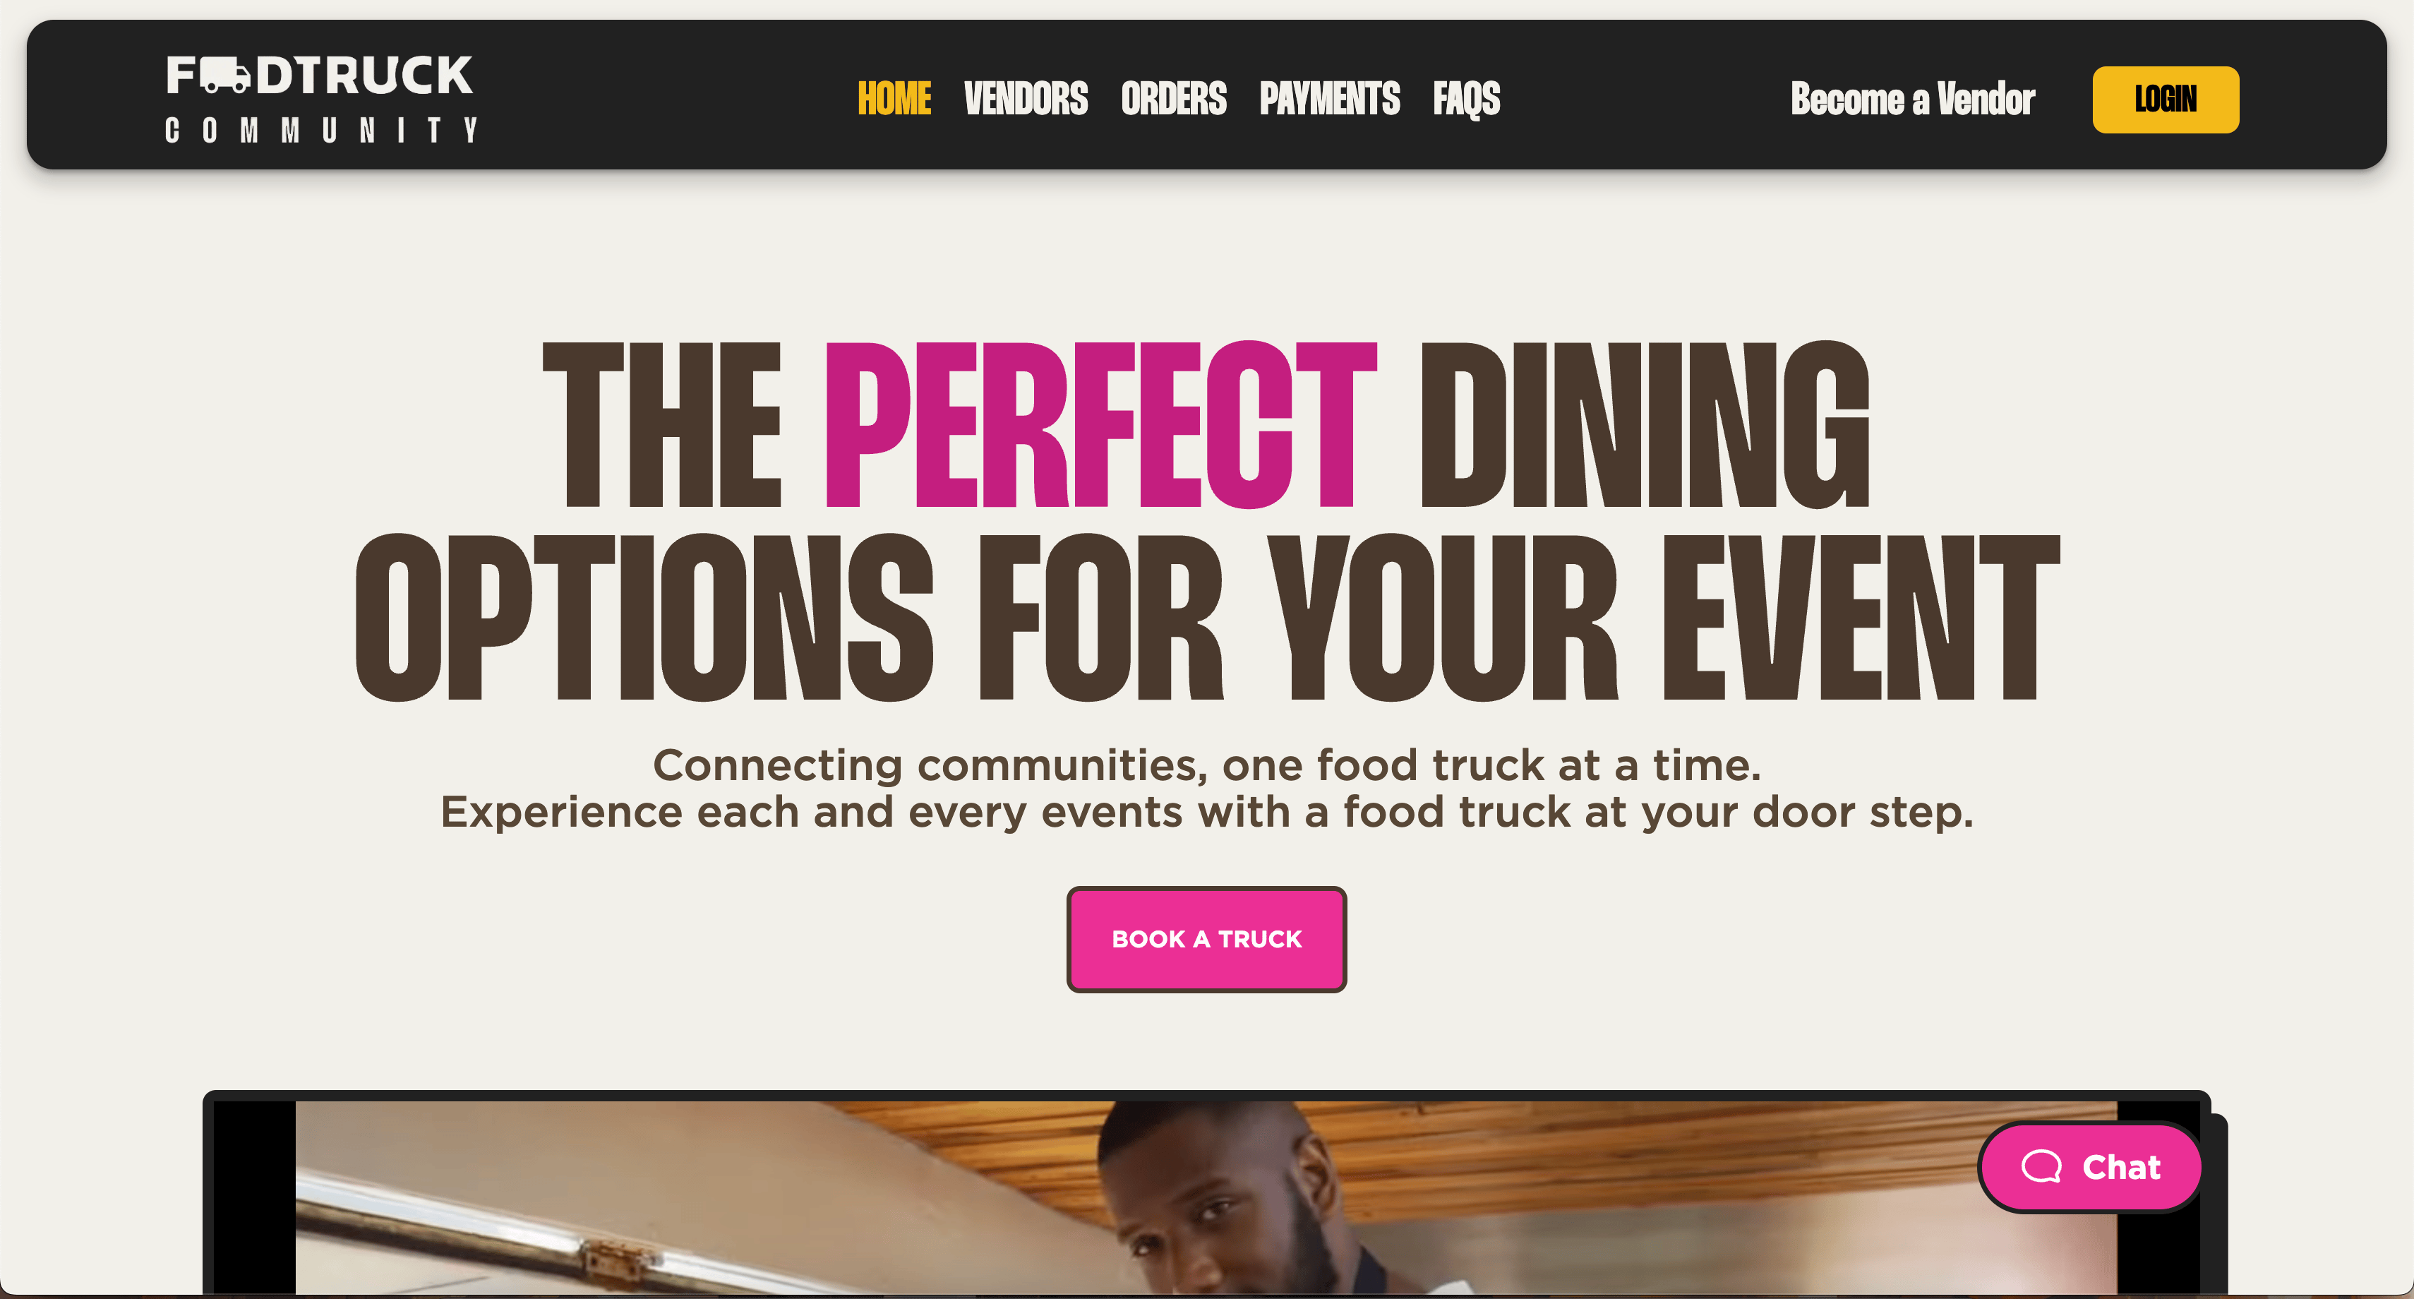This screenshot has height=1299, width=2414.
Task: Click the yellow Login button
Action: coord(2166,100)
